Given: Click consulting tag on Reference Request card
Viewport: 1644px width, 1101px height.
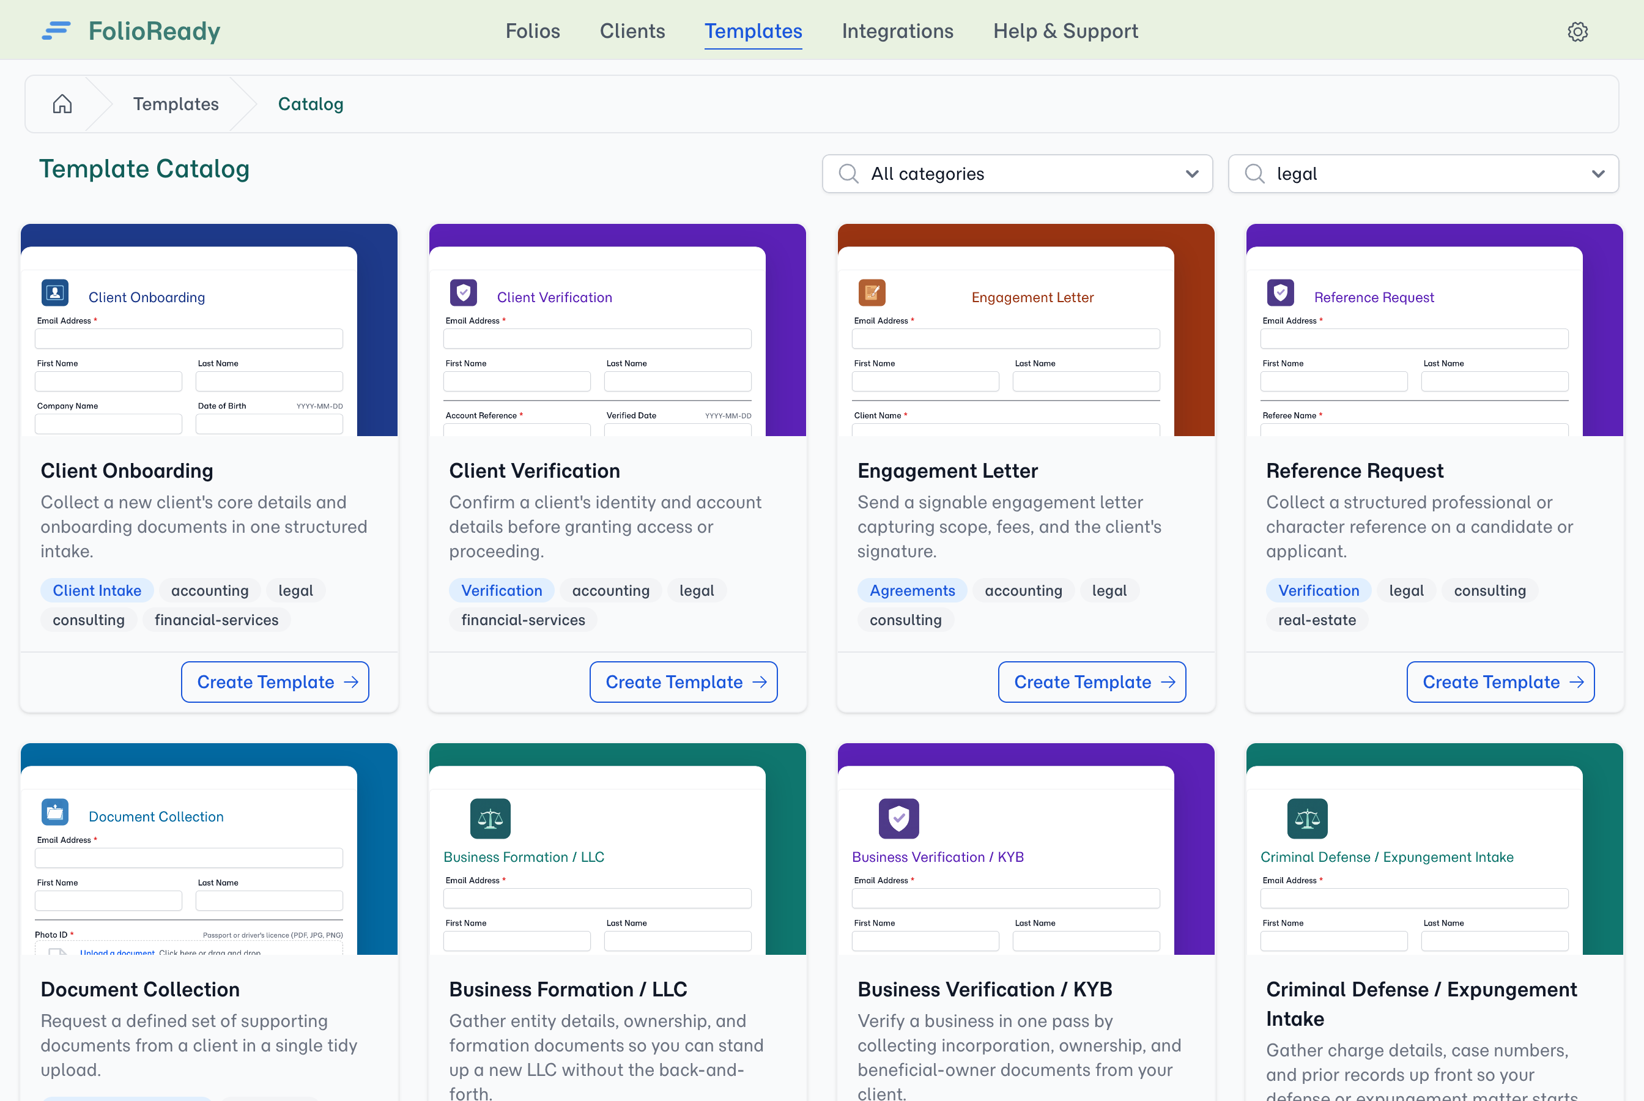Looking at the screenshot, I should click(x=1490, y=590).
